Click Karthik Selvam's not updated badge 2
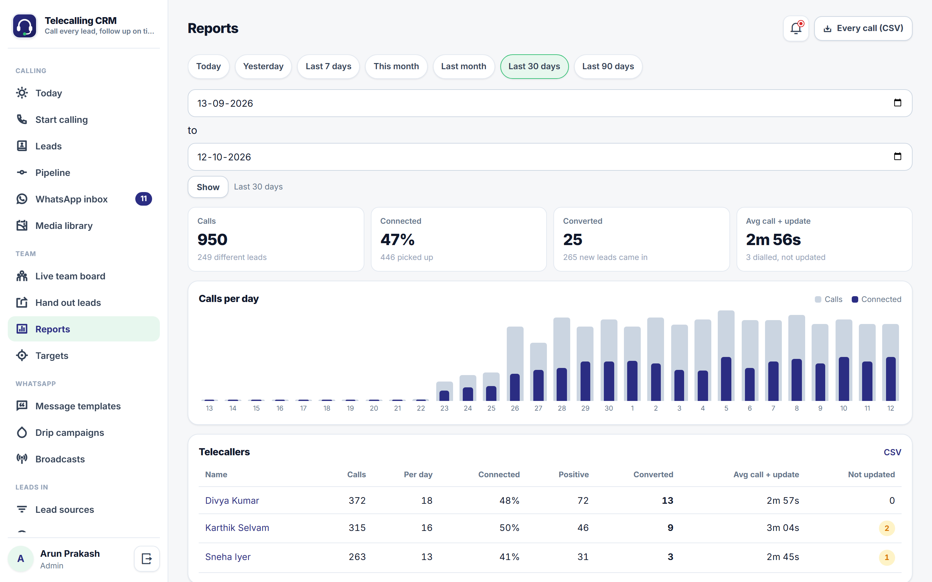 pyautogui.click(x=887, y=528)
